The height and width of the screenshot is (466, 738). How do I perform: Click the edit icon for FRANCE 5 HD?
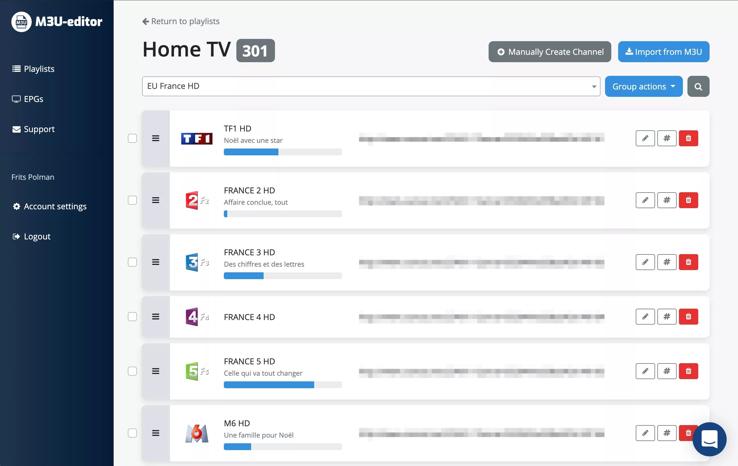[645, 371]
